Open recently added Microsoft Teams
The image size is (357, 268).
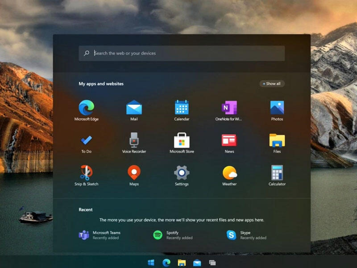point(100,235)
